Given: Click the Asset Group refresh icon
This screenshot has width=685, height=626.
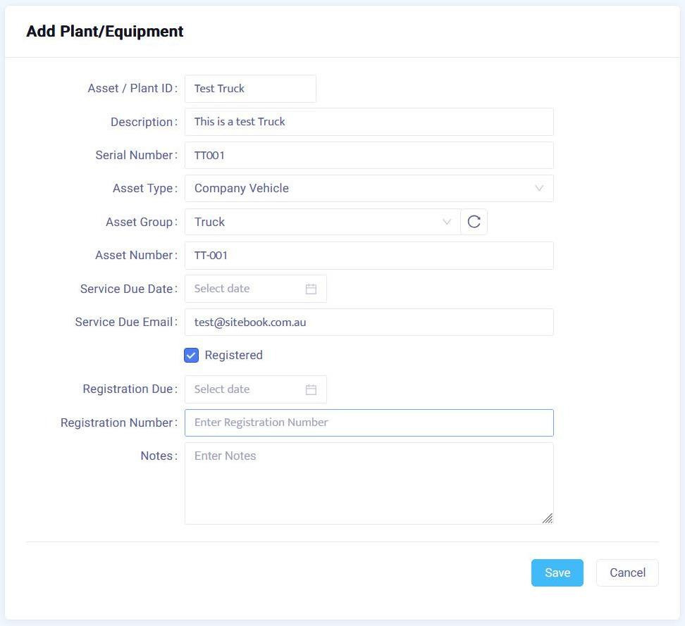Looking at the screenshot, I should 474,222.
